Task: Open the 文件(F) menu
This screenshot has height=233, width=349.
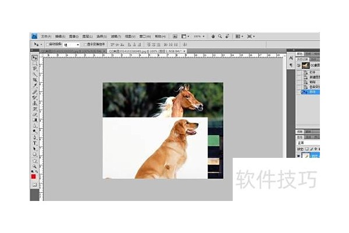Action: 46,36
